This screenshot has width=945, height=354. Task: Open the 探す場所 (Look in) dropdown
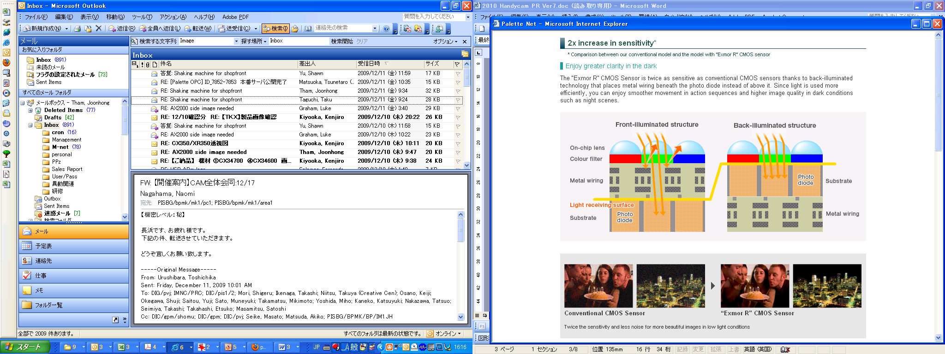pyautogui.click(x=254, y=41)
